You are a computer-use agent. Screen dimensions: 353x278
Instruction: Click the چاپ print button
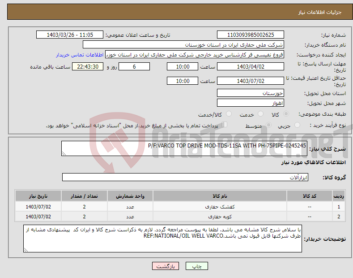[x=197, y=266]
